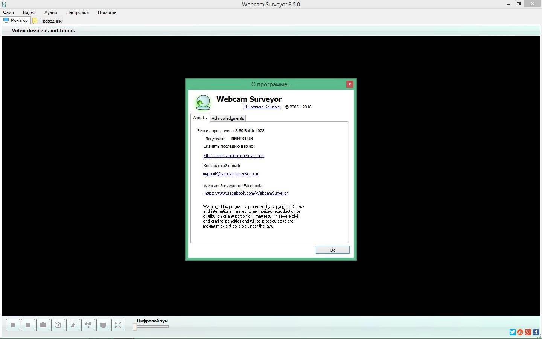The height and width of the screenshot is (339, 542).
Task: Click the 'Скачать последию верию:' label
Action: click(229, 146)
